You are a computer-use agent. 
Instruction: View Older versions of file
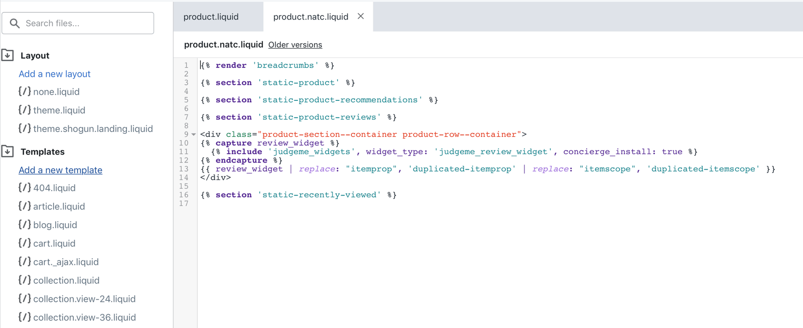point(295,45)
